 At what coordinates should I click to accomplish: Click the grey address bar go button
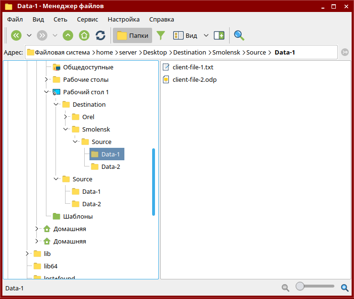345,53
